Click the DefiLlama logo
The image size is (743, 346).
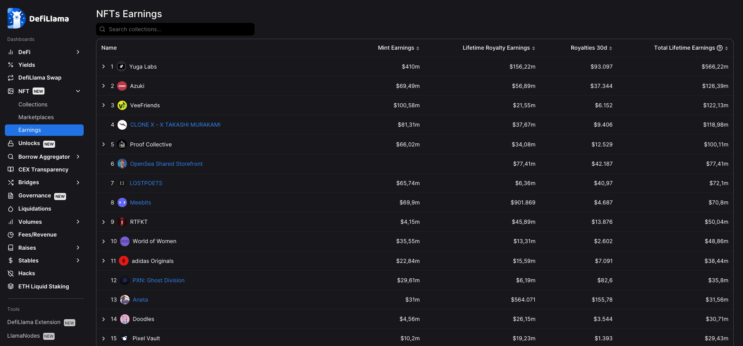coord(38,18)
